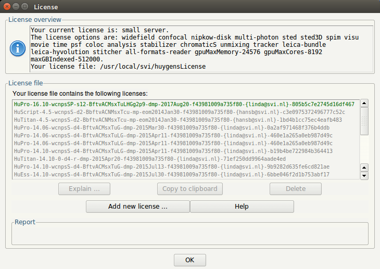Close the License window
The width and height of the screenshot is (380, 269).
click(x=7, y=7)
